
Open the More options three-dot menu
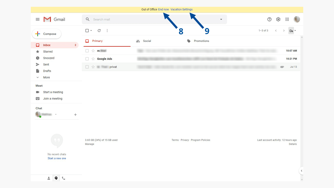point(107,31)
